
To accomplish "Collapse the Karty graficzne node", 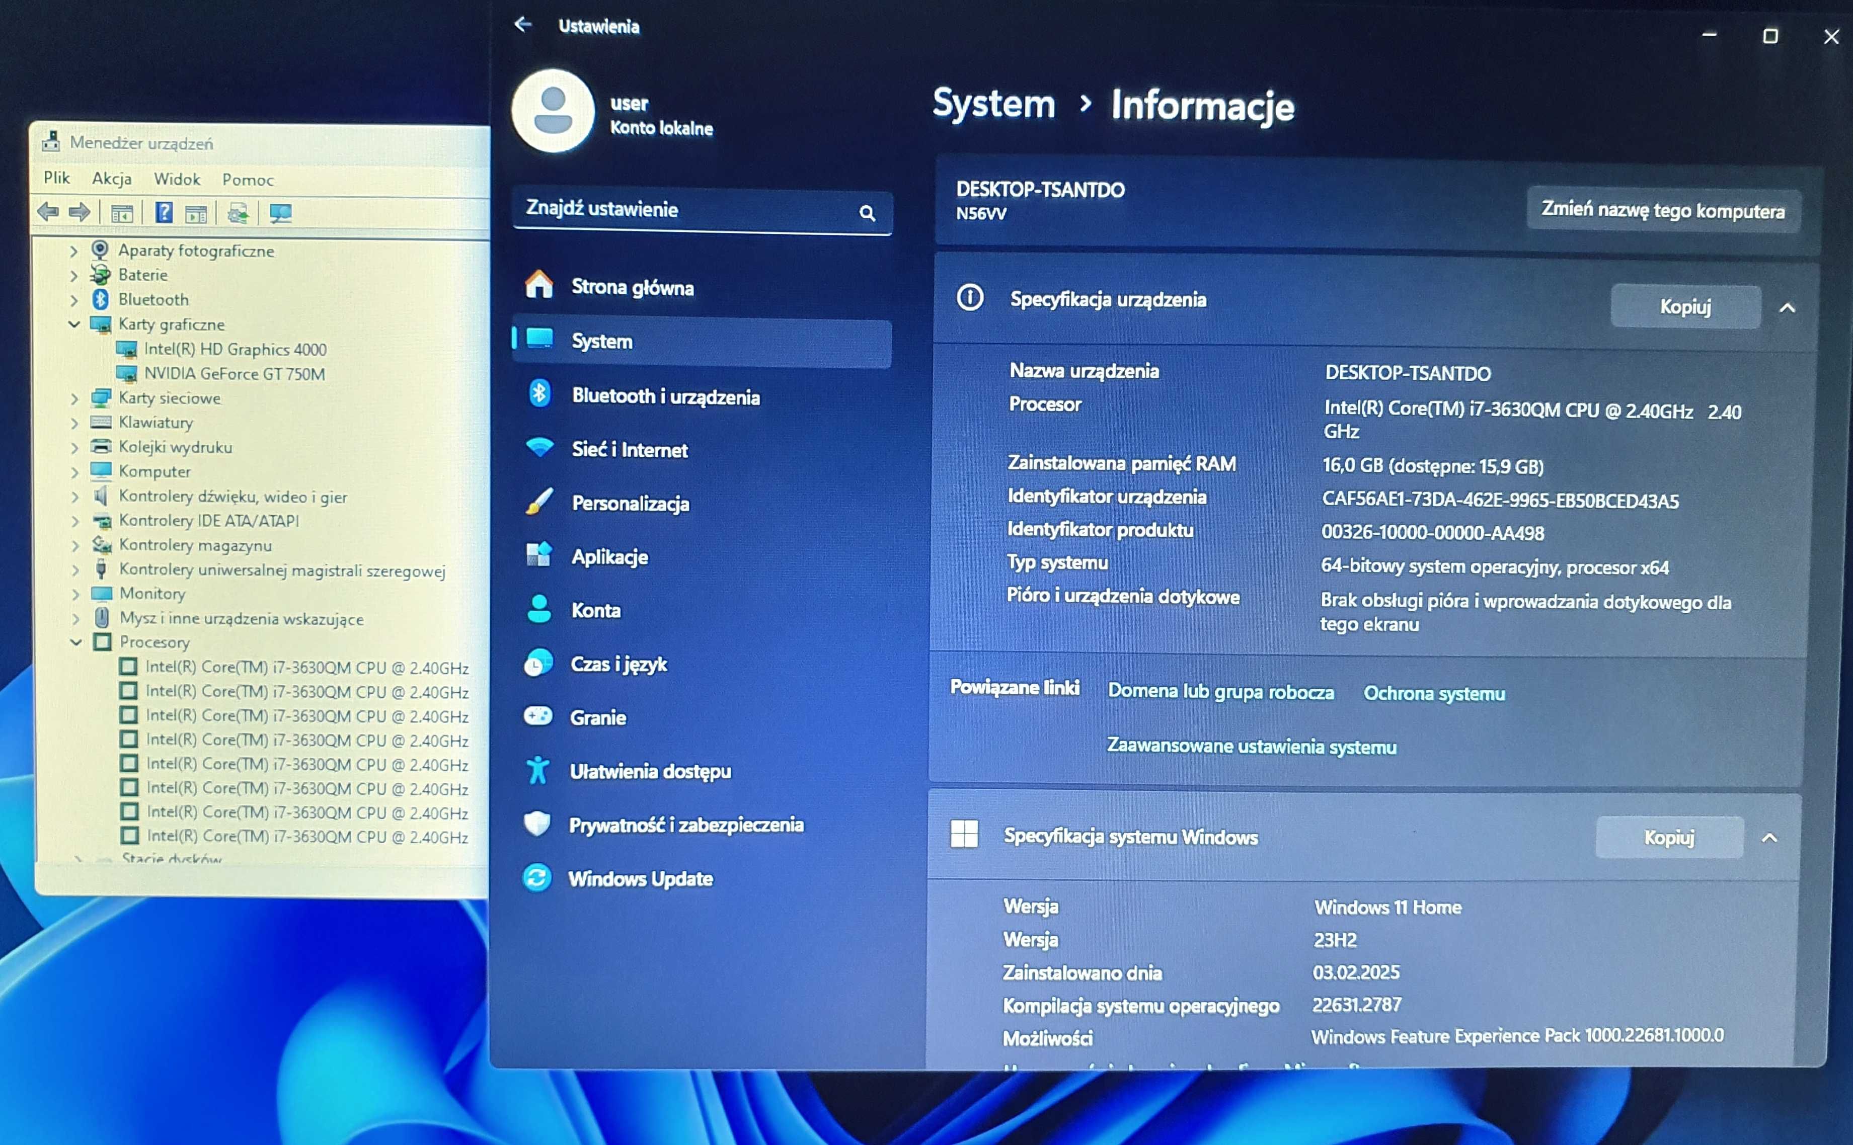I will (x=74, y=324).
